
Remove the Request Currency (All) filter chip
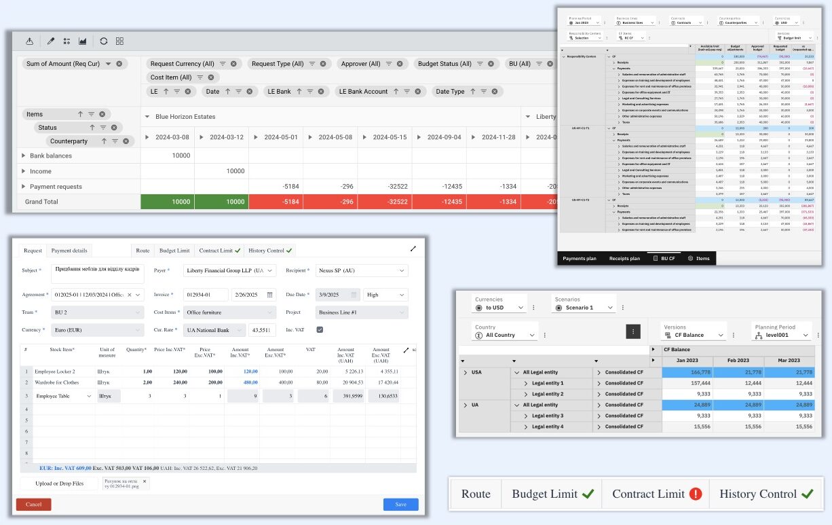[x=234, y=64]
